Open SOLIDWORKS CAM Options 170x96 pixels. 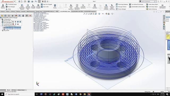pyautogui.click(x=163, y=6)
